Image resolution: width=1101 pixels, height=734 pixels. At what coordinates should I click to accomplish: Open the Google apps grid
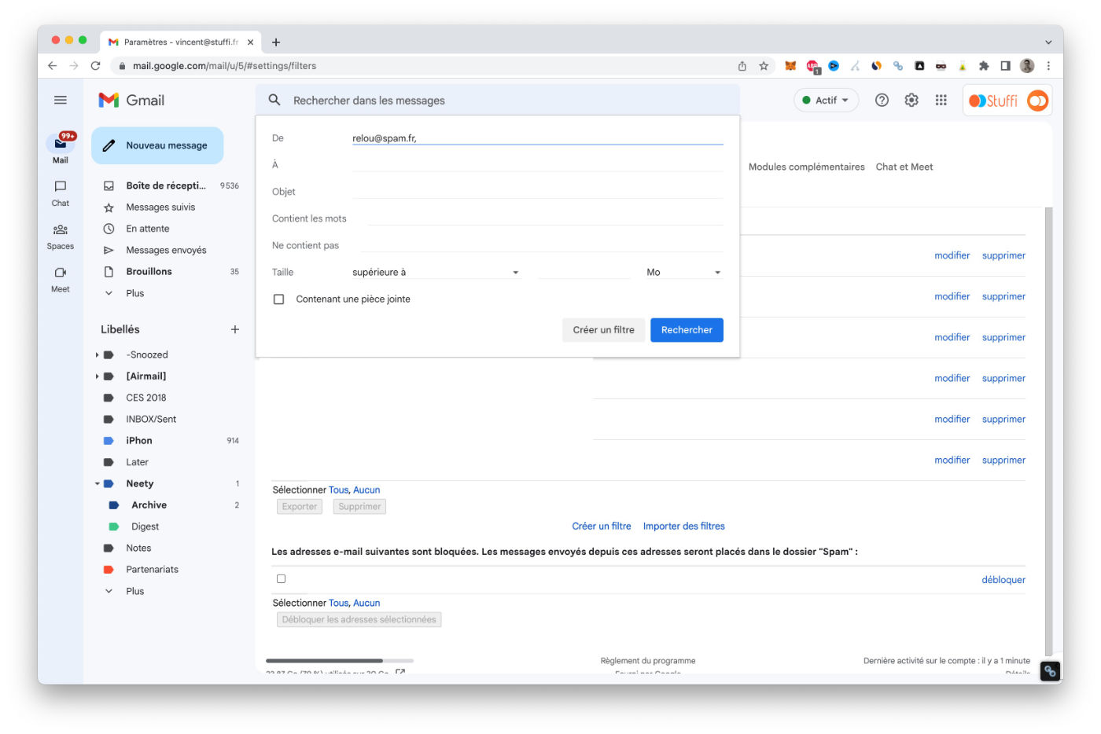coord(941,100)
